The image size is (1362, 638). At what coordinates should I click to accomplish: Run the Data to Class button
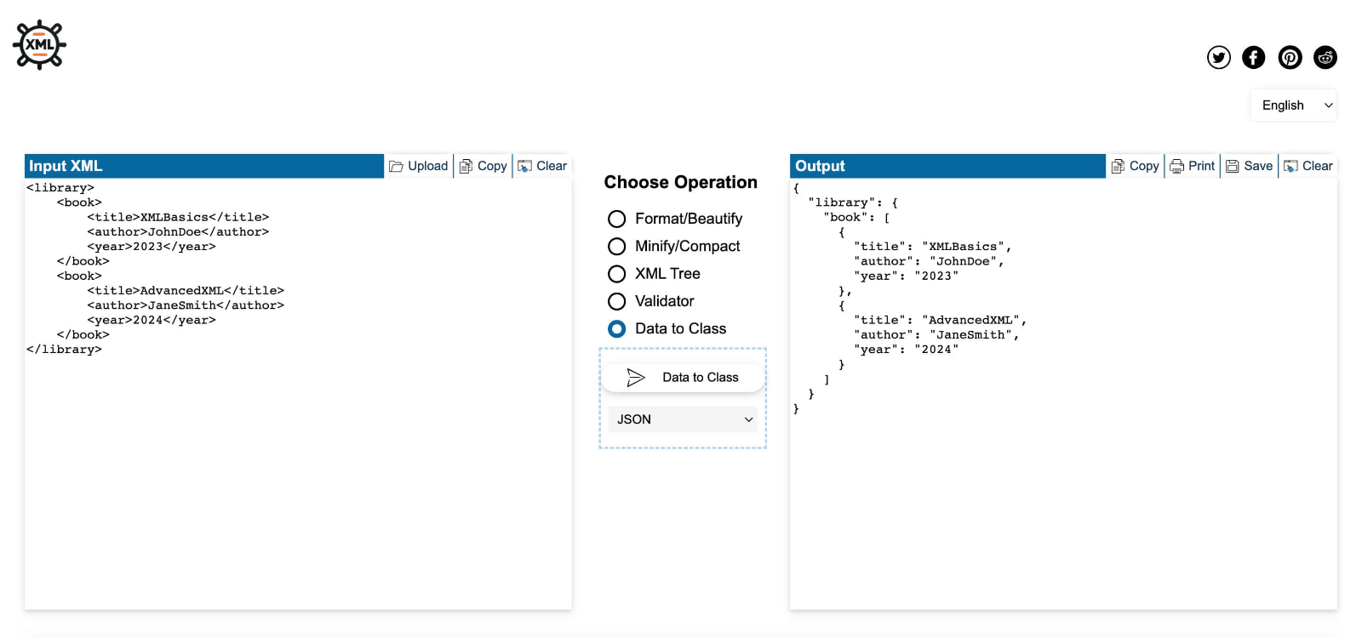coord(683,377)
